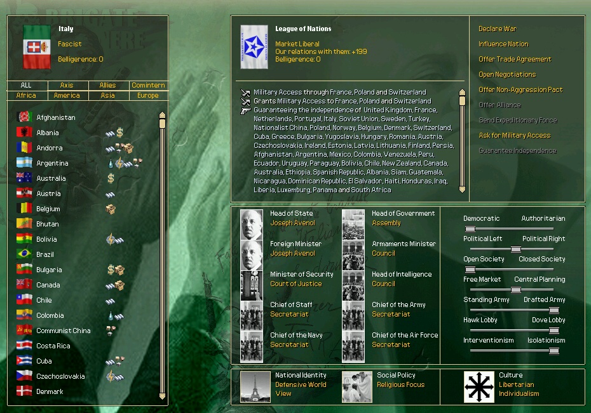Screen dimensions: 591x413
Task: Click the League of Nations flag
Action: coord(254,47)
